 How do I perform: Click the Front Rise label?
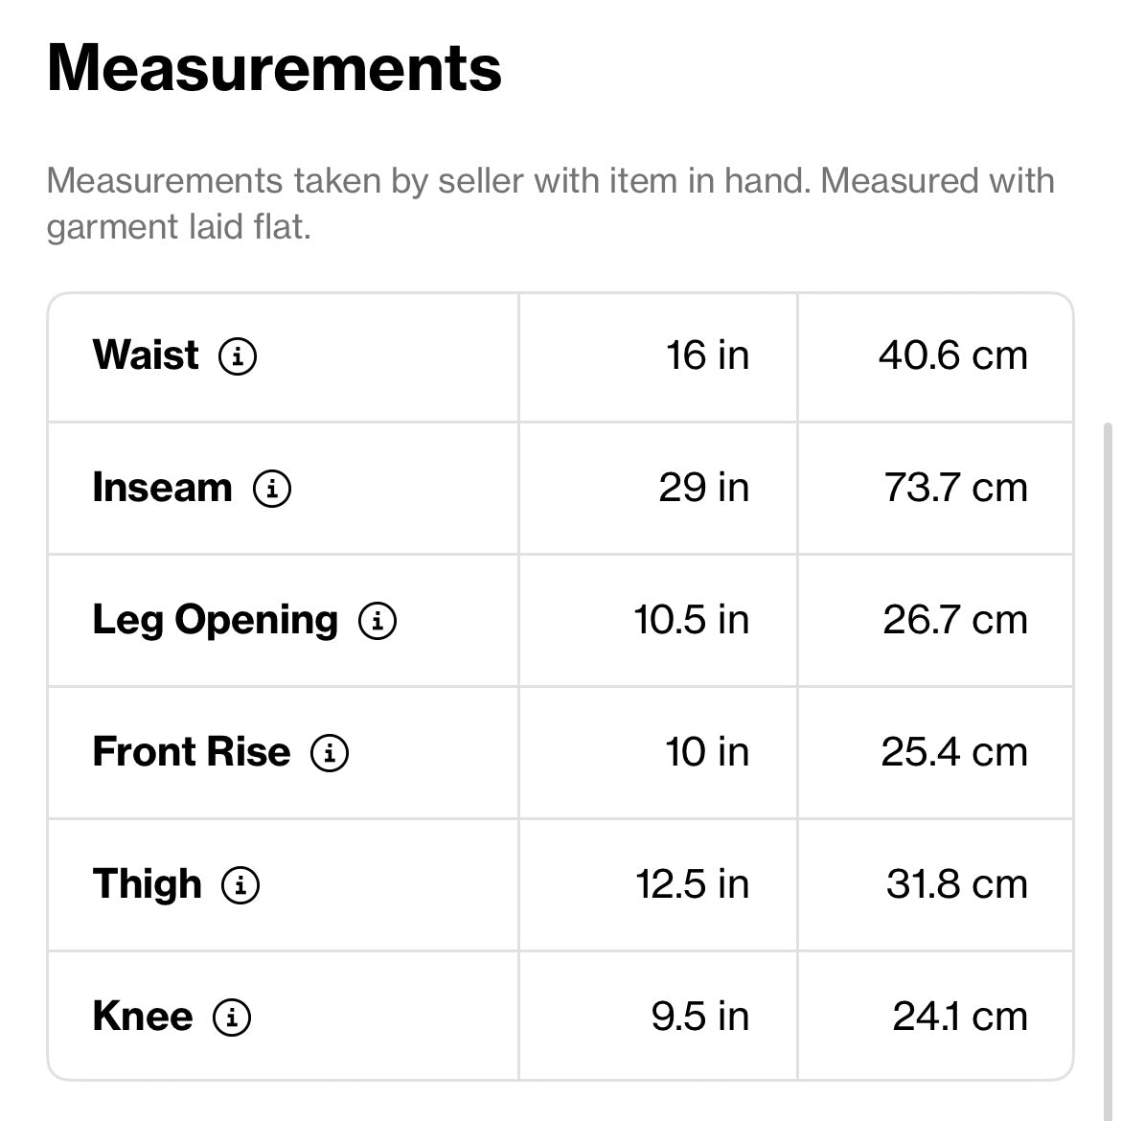point(191,752)
